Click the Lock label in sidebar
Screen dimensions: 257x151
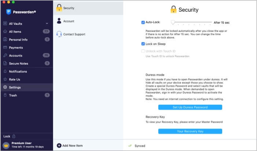(x=7, y=136)
